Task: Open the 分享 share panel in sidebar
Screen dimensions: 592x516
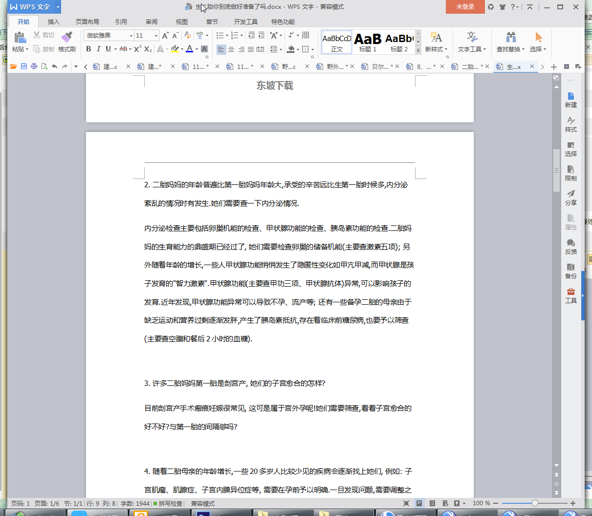Action: point(570,197)
